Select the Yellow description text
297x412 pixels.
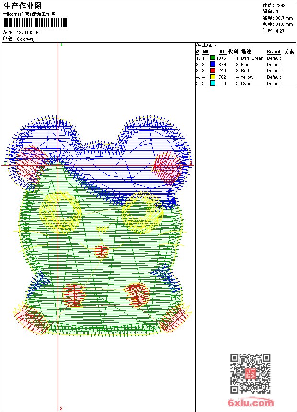point(247,77)
